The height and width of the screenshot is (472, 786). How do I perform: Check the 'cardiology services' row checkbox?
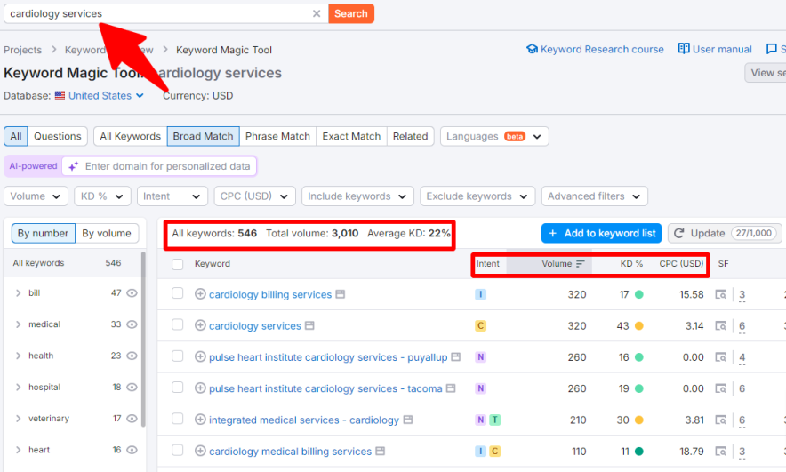click(178, 324)
